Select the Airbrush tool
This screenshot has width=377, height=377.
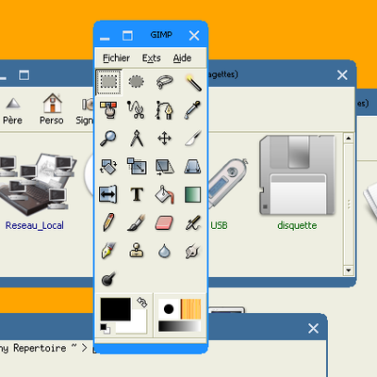[x=192, y=222]
